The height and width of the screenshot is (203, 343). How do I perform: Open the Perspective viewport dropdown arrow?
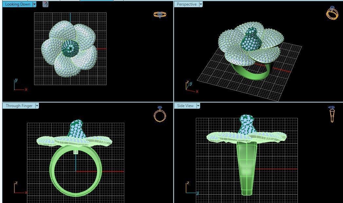201,4
